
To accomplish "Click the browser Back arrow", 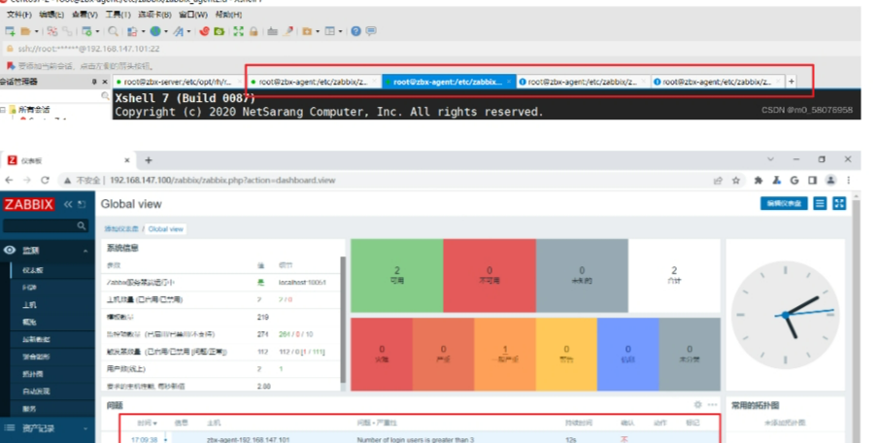I will tap(9, 180).
